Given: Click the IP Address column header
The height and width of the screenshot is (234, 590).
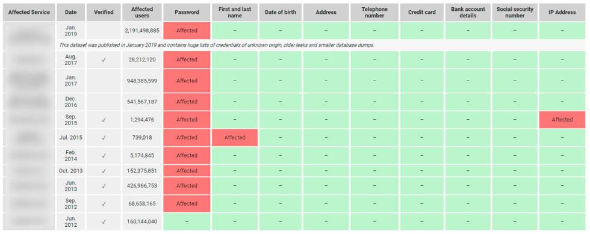Looking at the screenshot, I should pyautogui.click(x=562, y=12).
